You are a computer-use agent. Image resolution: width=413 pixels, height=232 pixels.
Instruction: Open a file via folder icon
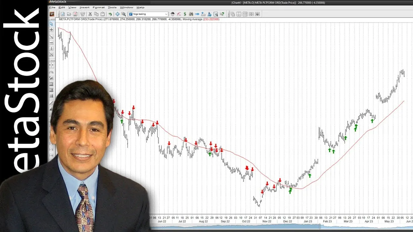coord(69,14)
